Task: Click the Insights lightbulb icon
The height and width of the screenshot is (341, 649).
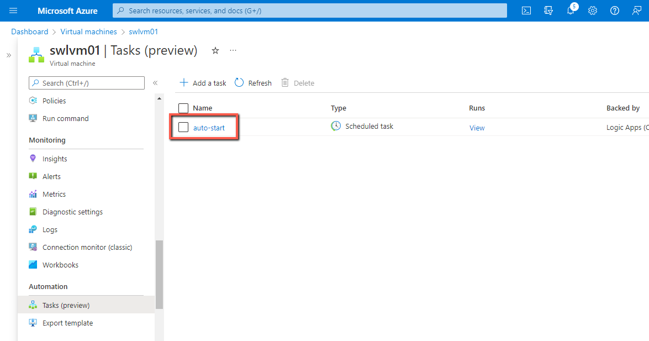Action: pyautogui.click(x=33, y=158)
